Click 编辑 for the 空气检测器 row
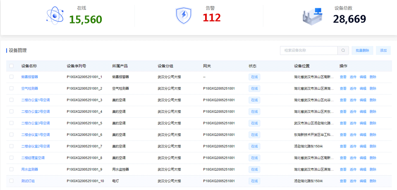 (363, 88)
